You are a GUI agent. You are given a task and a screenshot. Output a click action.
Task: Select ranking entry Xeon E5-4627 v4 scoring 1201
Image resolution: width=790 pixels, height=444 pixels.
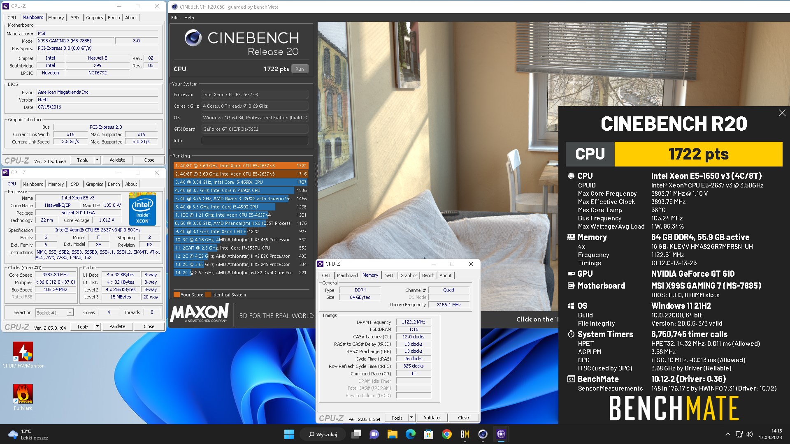(241, 215)
